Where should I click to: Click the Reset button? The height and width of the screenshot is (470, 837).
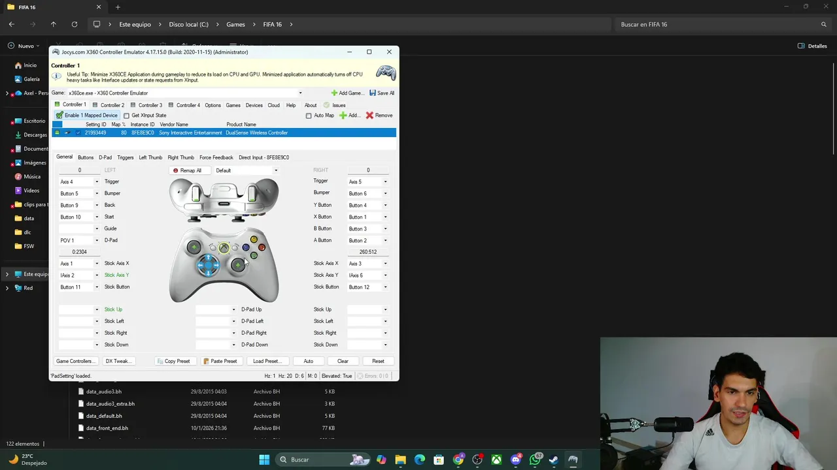[x=378, y=361]
